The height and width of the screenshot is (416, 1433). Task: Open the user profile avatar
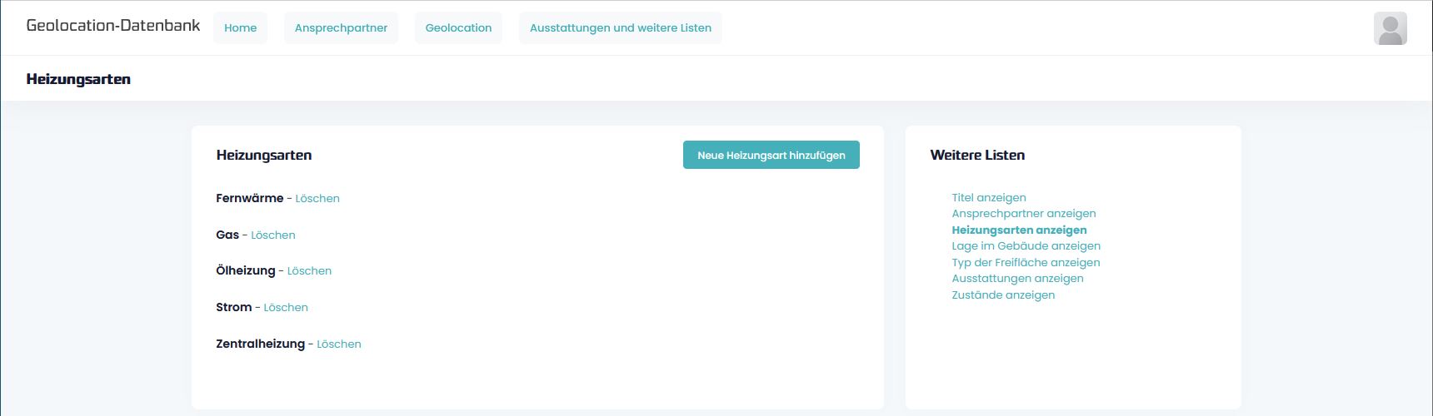coord(1390,28)
